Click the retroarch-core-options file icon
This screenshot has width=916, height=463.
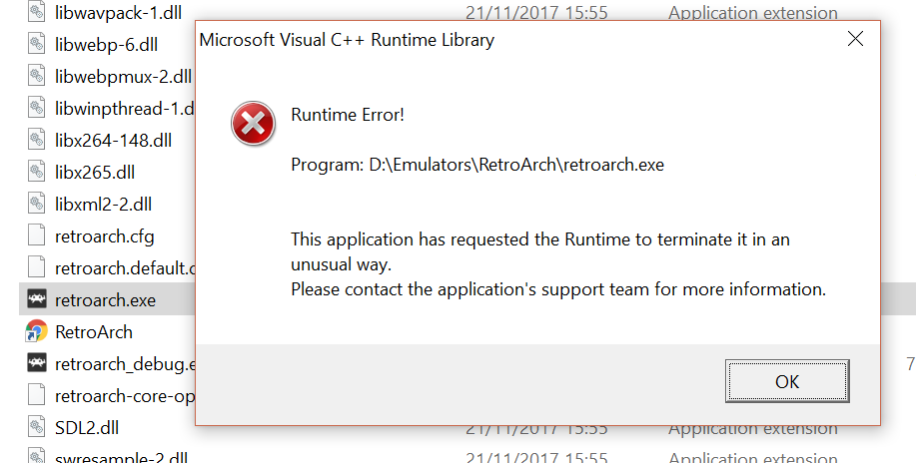click(x=36, y=395)
